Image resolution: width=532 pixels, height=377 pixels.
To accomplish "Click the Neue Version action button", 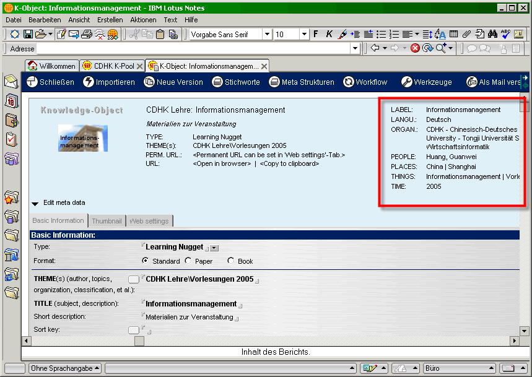I will point(173,82).
